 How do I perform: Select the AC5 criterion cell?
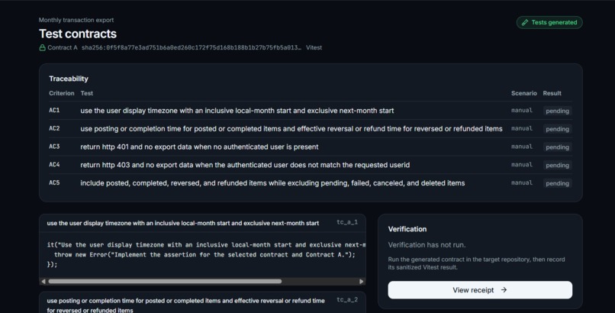(54, 182)
